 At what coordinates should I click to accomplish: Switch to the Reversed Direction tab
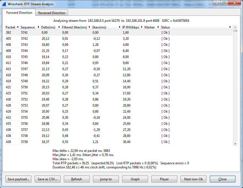(x=51, y=13)
